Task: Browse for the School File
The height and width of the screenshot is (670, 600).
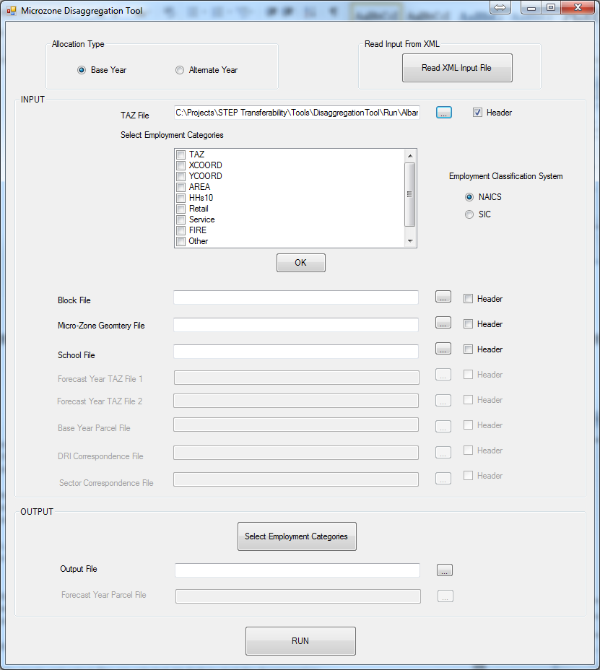Action: point(443,349)
